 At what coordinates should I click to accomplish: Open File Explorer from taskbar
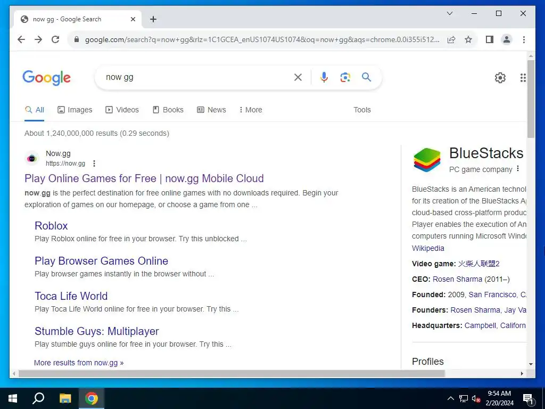pos(65,398)
